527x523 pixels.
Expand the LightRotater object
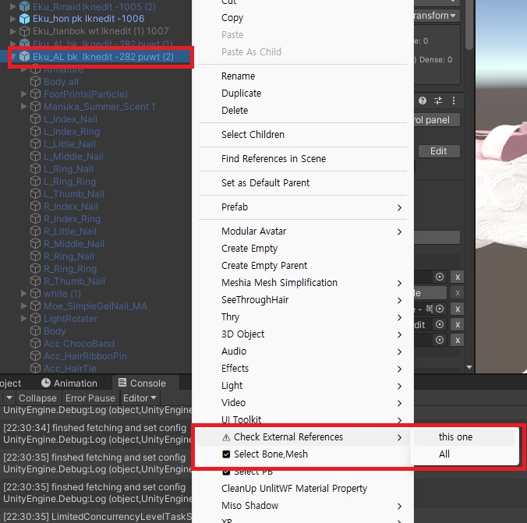coord(24,318)
